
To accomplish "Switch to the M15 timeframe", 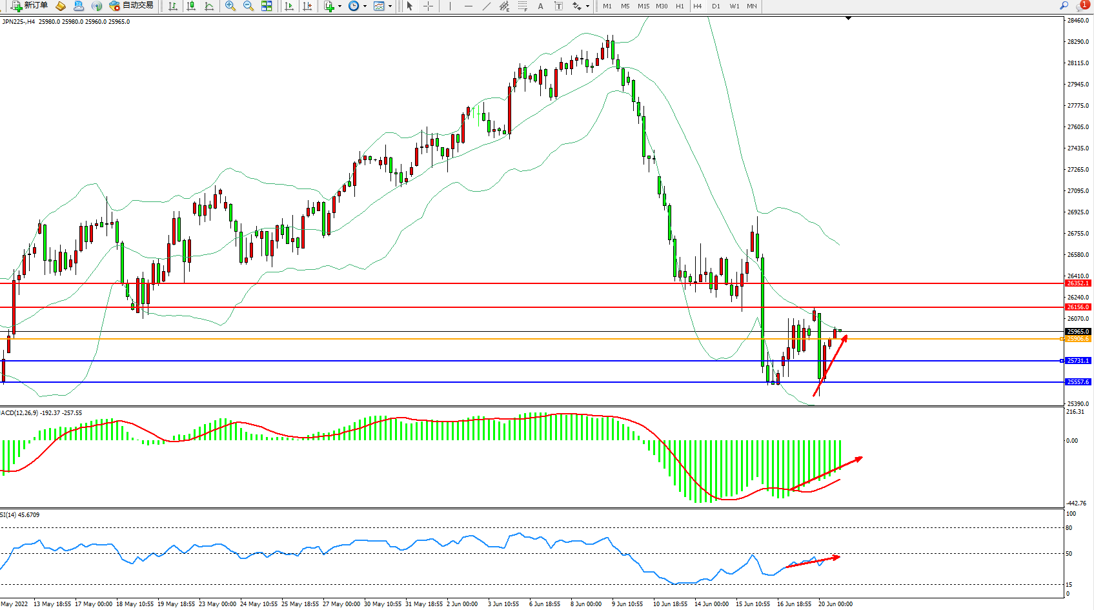I will [643, 6].
